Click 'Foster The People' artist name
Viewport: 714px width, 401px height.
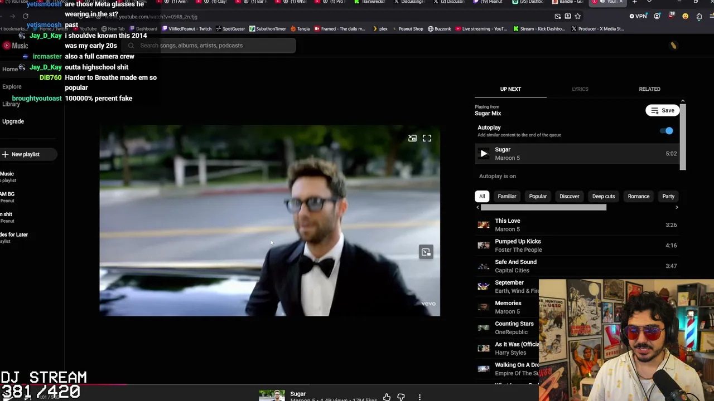tap(518, 250)
